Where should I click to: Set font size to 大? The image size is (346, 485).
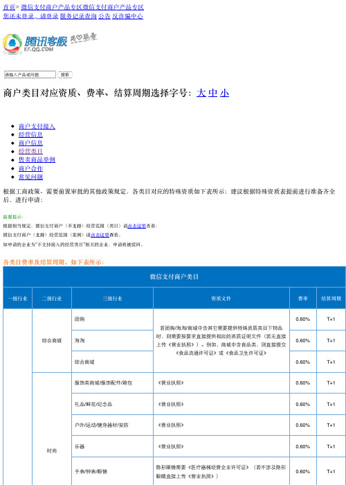(201, 93)
